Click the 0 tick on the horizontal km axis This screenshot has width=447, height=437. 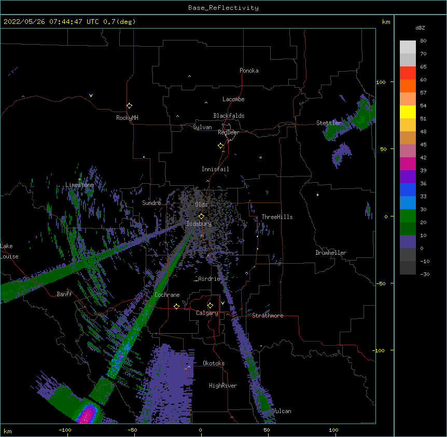[x=200, y=430]
